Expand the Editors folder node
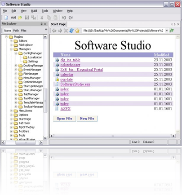Viewport: 182px width, 195px height. tap(11, 41)
